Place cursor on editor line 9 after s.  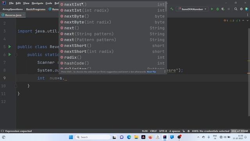point(64,78)
